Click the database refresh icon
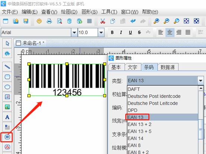The height and width of the screenshot is (154, 206). [79, 21]
